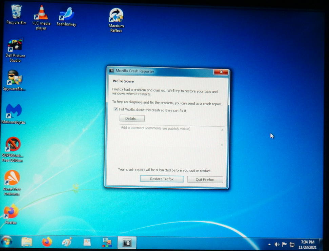329x251 pixels.
Task: Click the Show desktop strip at taskbar end
Action: point(321,244)
